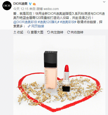Select the 向右旋转 rotate right label
Screen dimensions: 108x115
pos(77,32)
